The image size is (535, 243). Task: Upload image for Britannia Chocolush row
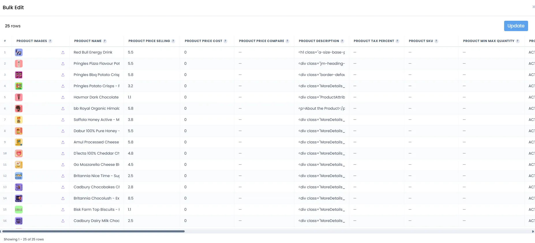63,198
